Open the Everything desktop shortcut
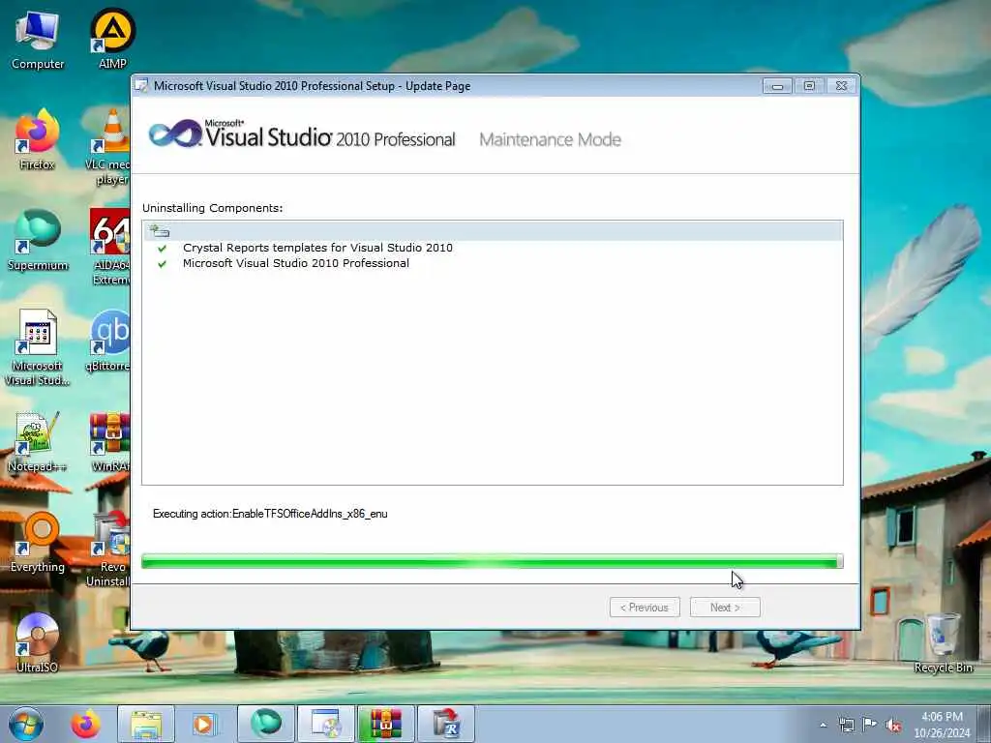 (38, 543)
